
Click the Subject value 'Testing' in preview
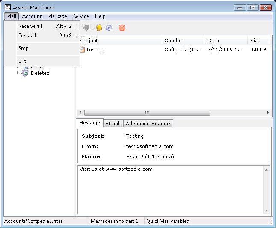(x=135, y=136)
